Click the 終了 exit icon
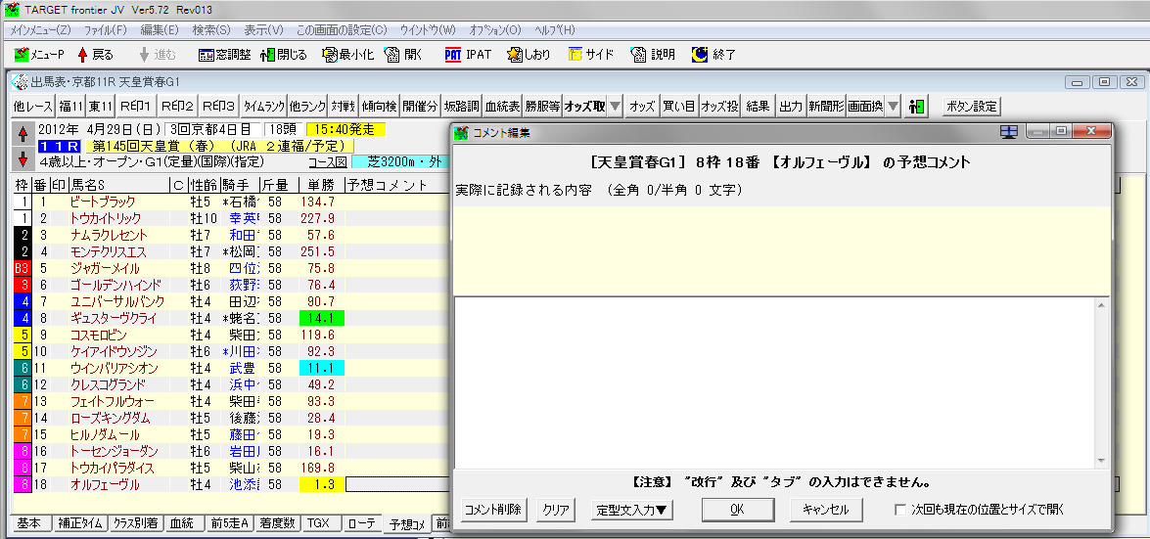This screenshot has height=539, width=1150. (713, 55)
